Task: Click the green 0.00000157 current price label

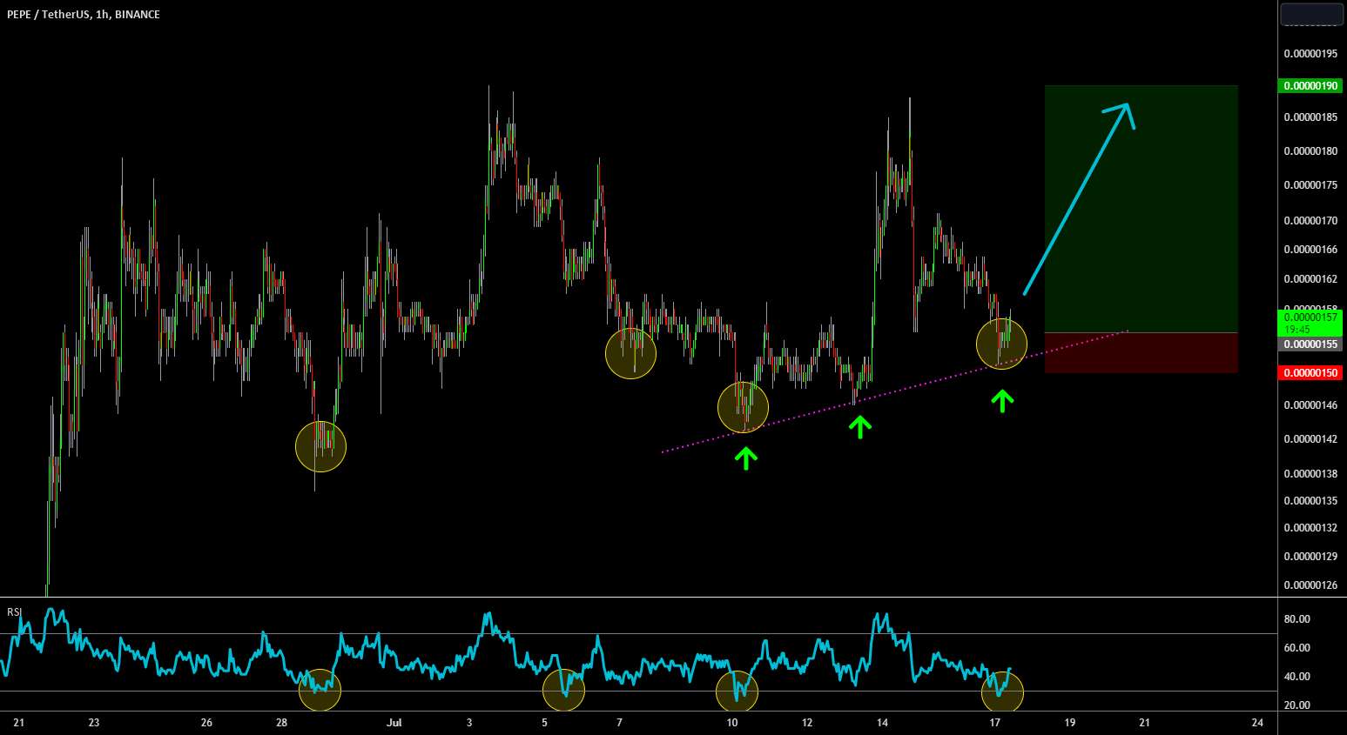Action: (x=1310, y=323)
